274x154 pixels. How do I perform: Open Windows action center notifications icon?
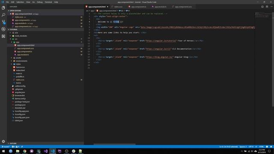pyautogui.click(x=269, y=151)
